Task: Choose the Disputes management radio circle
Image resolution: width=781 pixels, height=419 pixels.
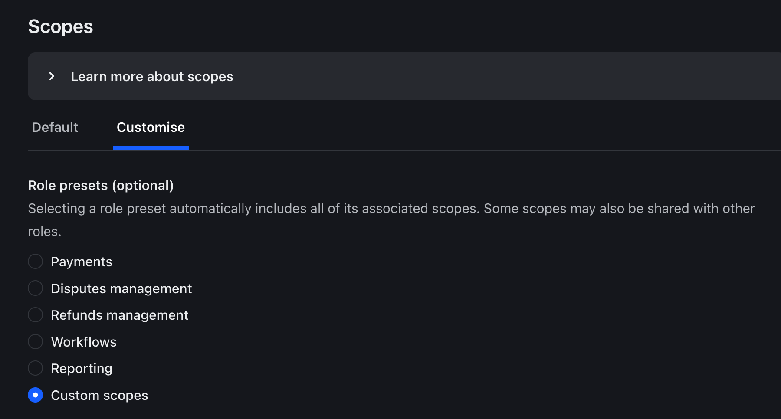Action: 36,288
